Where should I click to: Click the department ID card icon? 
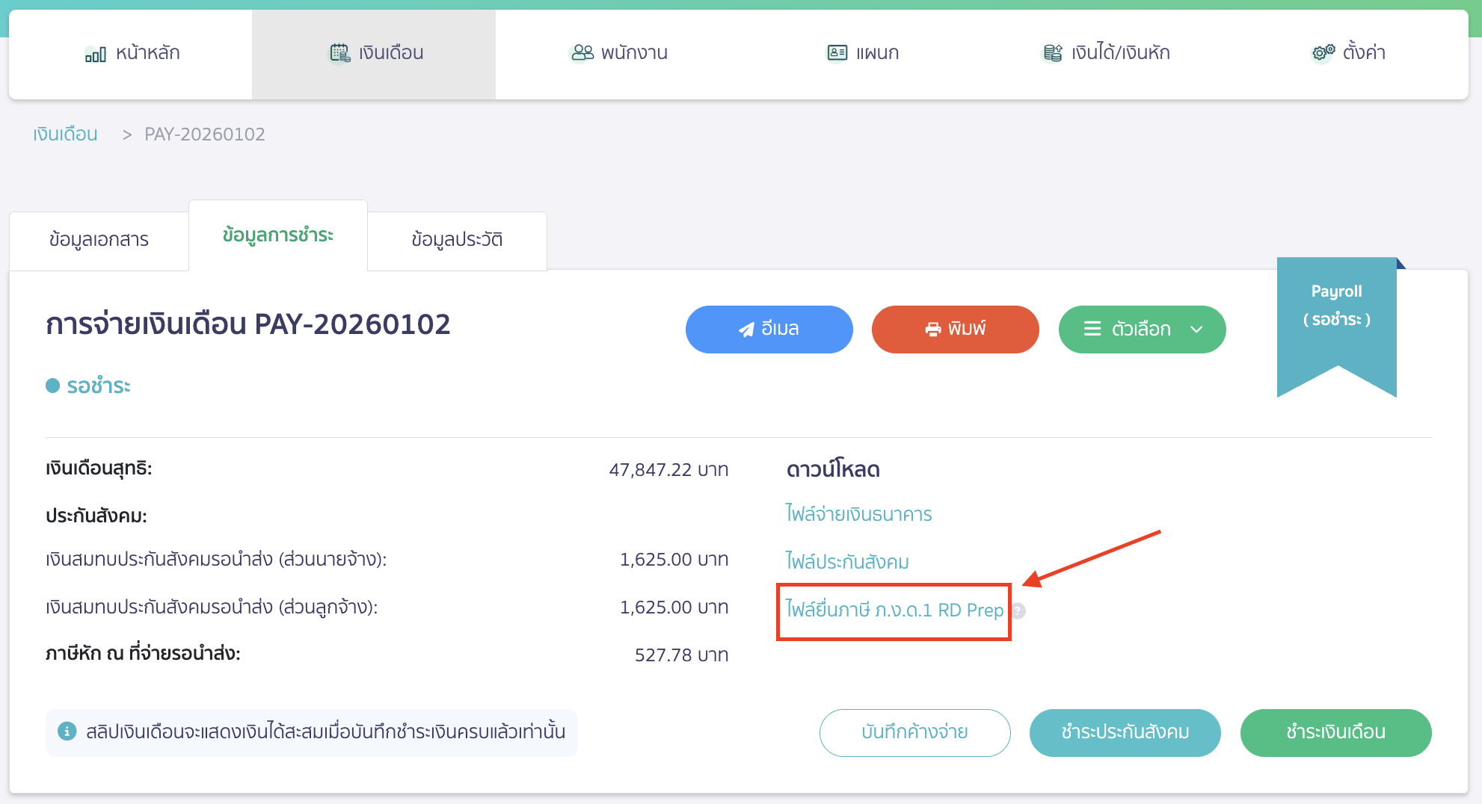pyautogui.click(x=837, y=53)
